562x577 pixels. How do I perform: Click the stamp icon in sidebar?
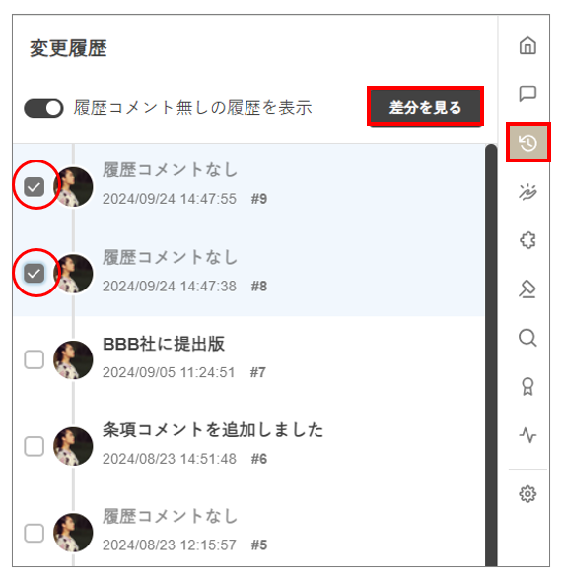(x=527, y=288)
